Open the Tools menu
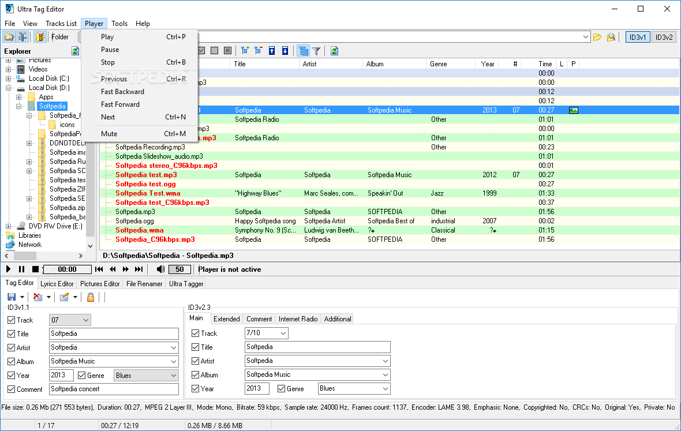This screenshot has height=431, width=681. coord(119,24)
